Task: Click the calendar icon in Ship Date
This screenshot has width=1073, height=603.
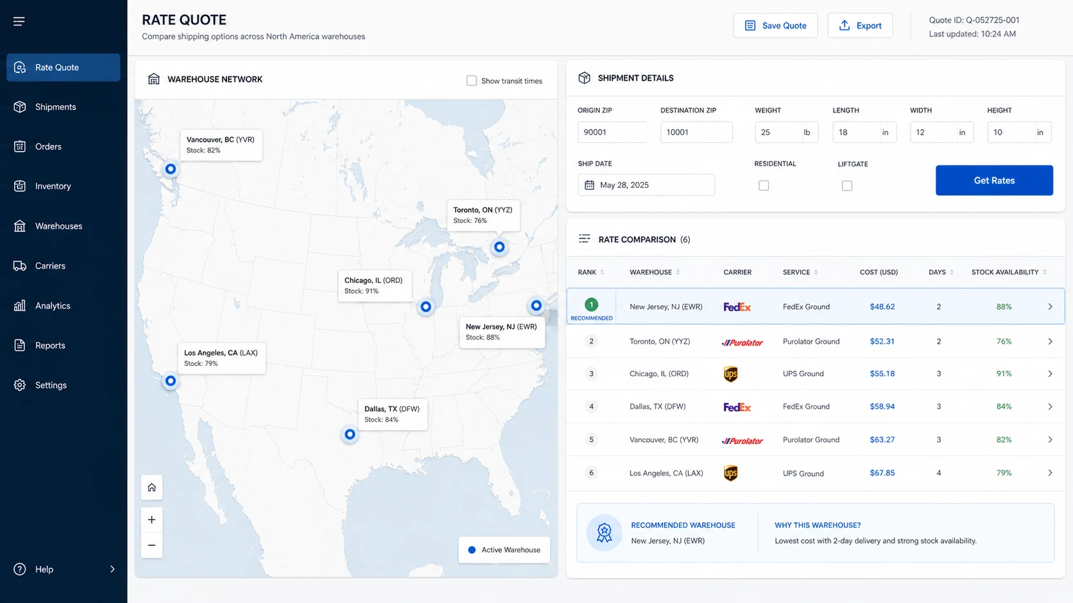Action: [x=589, y=185]
